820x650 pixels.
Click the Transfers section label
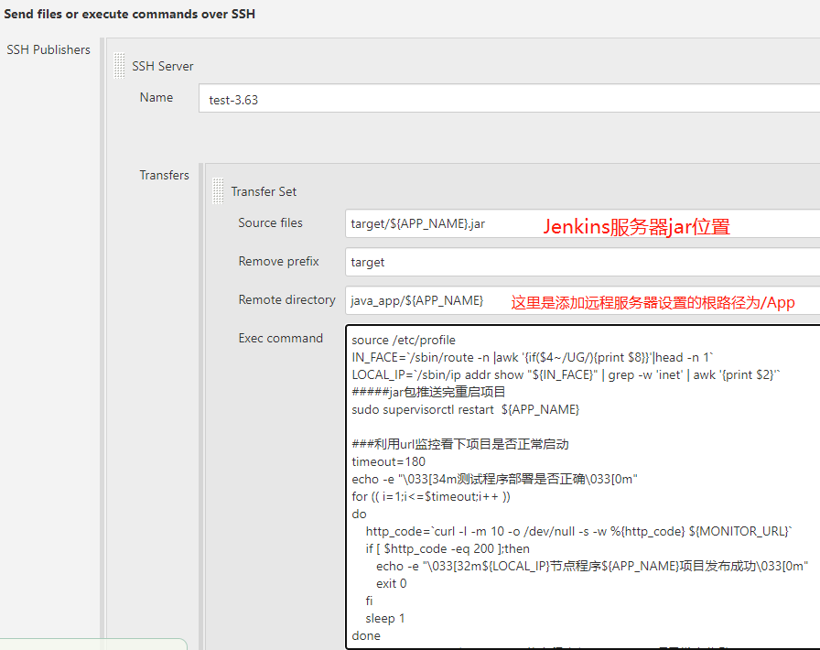pyautogui.click(x=164, y=175)
